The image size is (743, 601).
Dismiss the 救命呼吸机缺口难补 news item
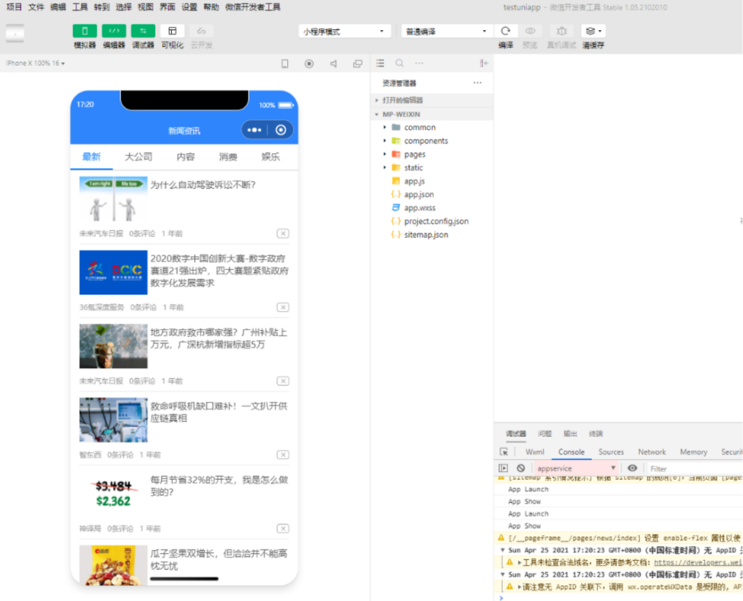coord(283,455)
